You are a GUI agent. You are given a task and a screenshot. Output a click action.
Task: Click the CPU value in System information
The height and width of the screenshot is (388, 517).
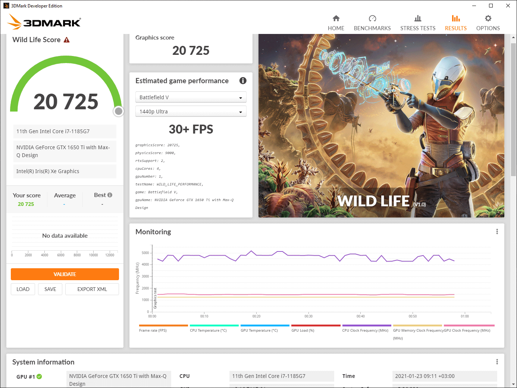click(282, 376)
